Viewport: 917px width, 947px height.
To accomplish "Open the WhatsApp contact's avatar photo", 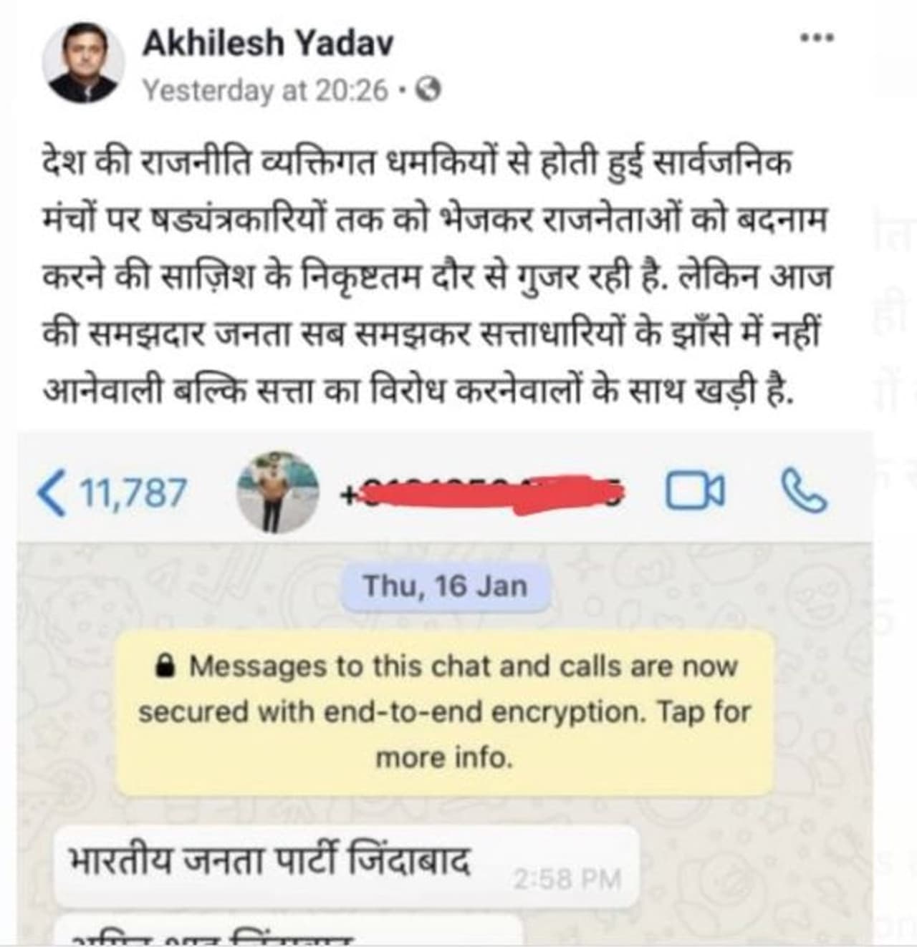I will 278,492.
